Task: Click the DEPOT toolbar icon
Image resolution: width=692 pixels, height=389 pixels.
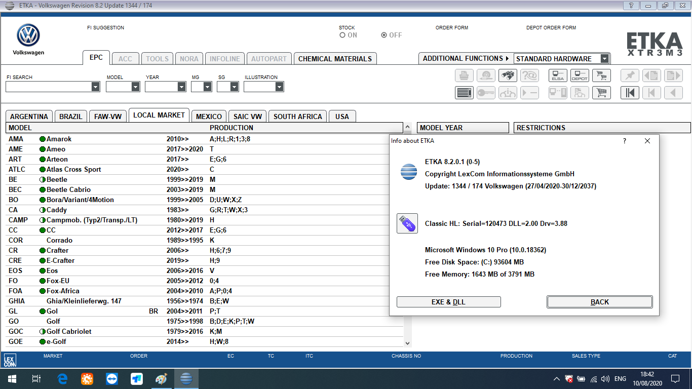Action: tap(580, 76)
